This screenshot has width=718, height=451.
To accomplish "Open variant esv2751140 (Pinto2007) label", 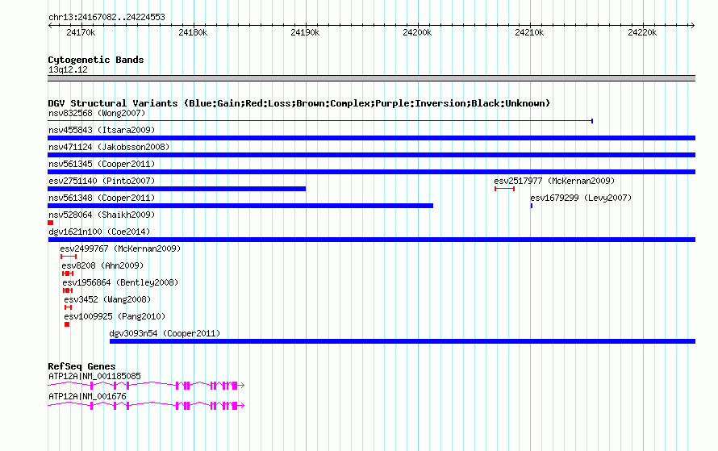I will pyautogui.click(x=102, y=181).
